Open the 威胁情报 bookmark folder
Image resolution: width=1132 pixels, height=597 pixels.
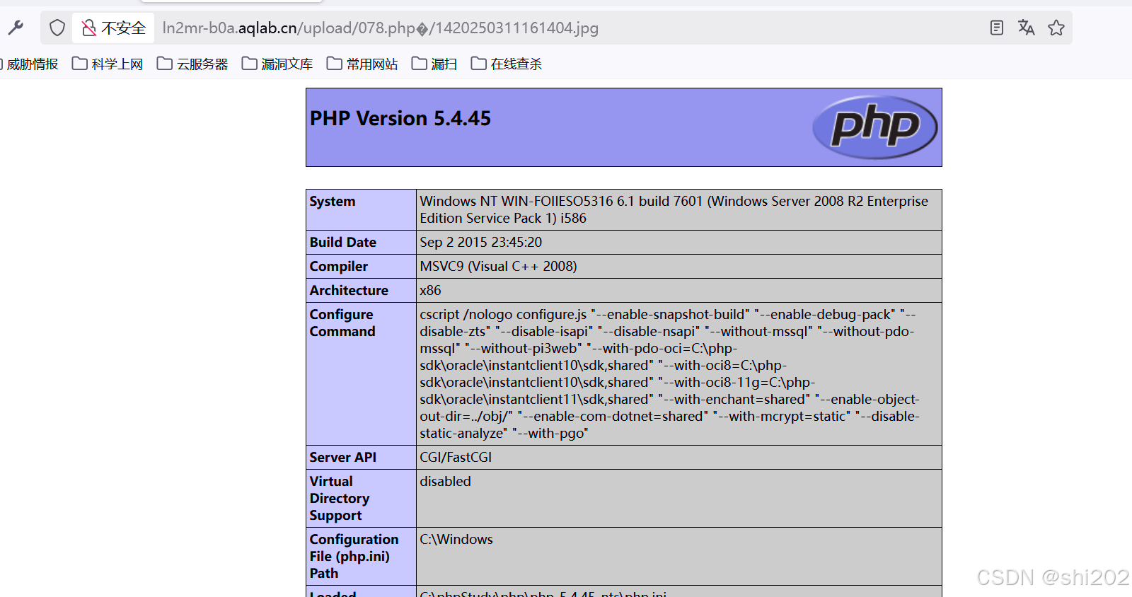point(30,64)
